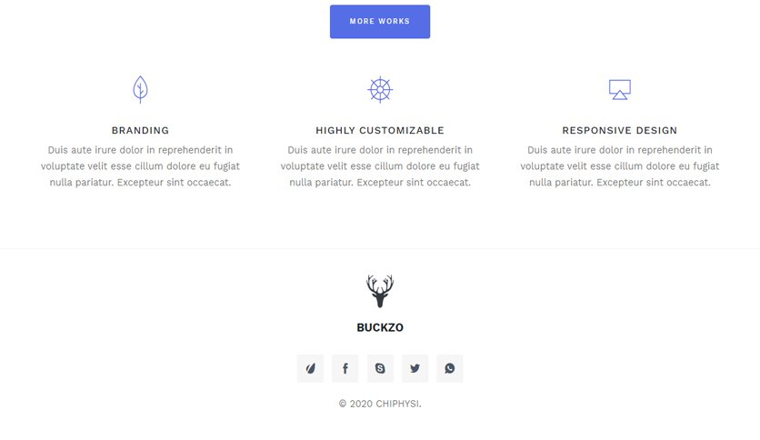Screen dimensions: 760x440
Task: Click the paragraph text under Responsive Design
Action: pos(619,166)
